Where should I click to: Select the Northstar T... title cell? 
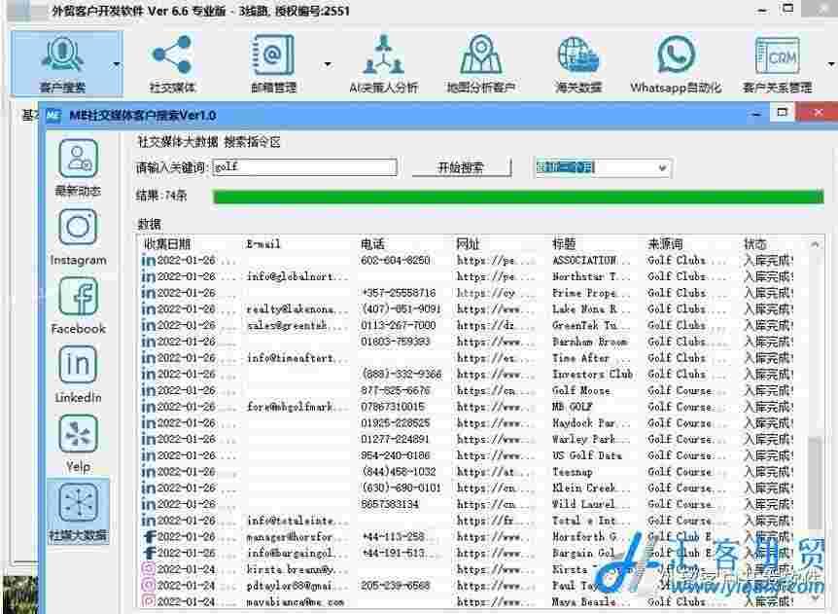point(591,276)
